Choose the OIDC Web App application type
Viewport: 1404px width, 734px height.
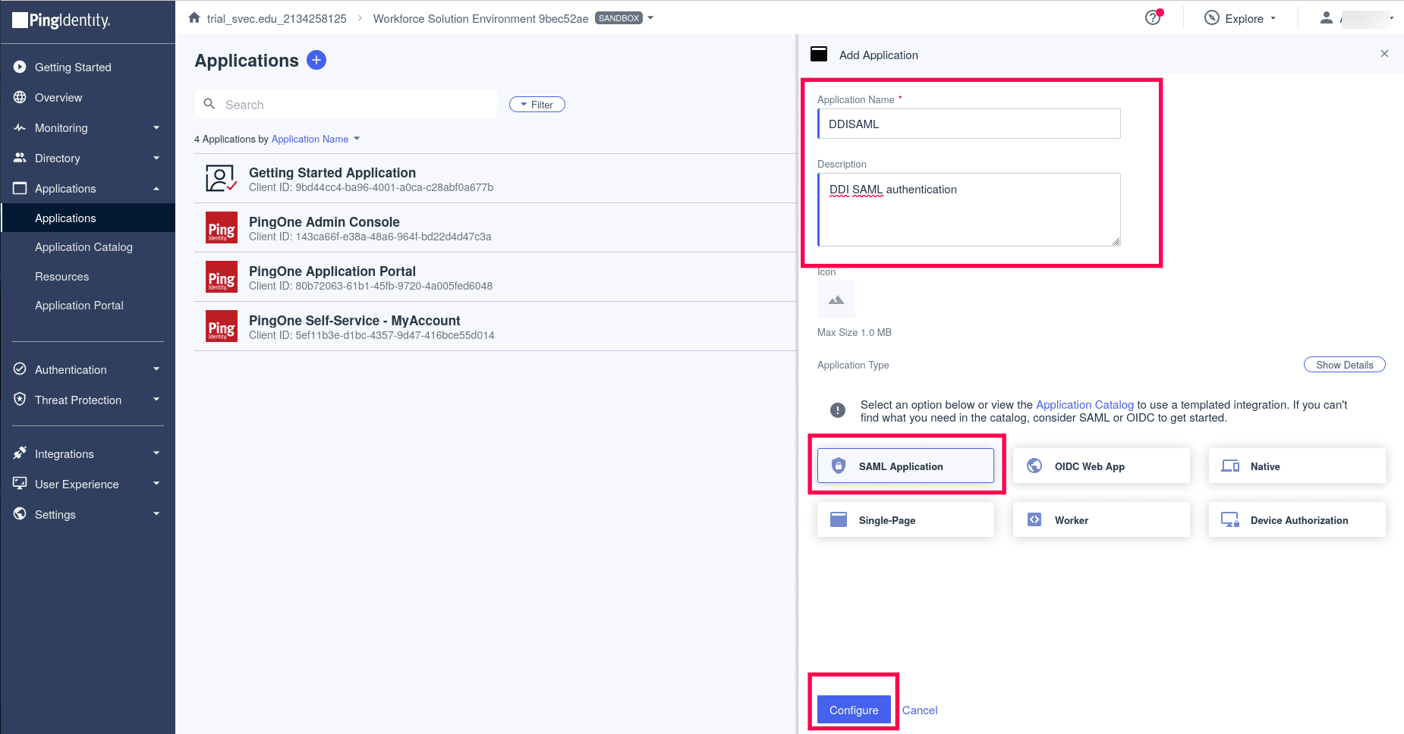(1100, 466)
